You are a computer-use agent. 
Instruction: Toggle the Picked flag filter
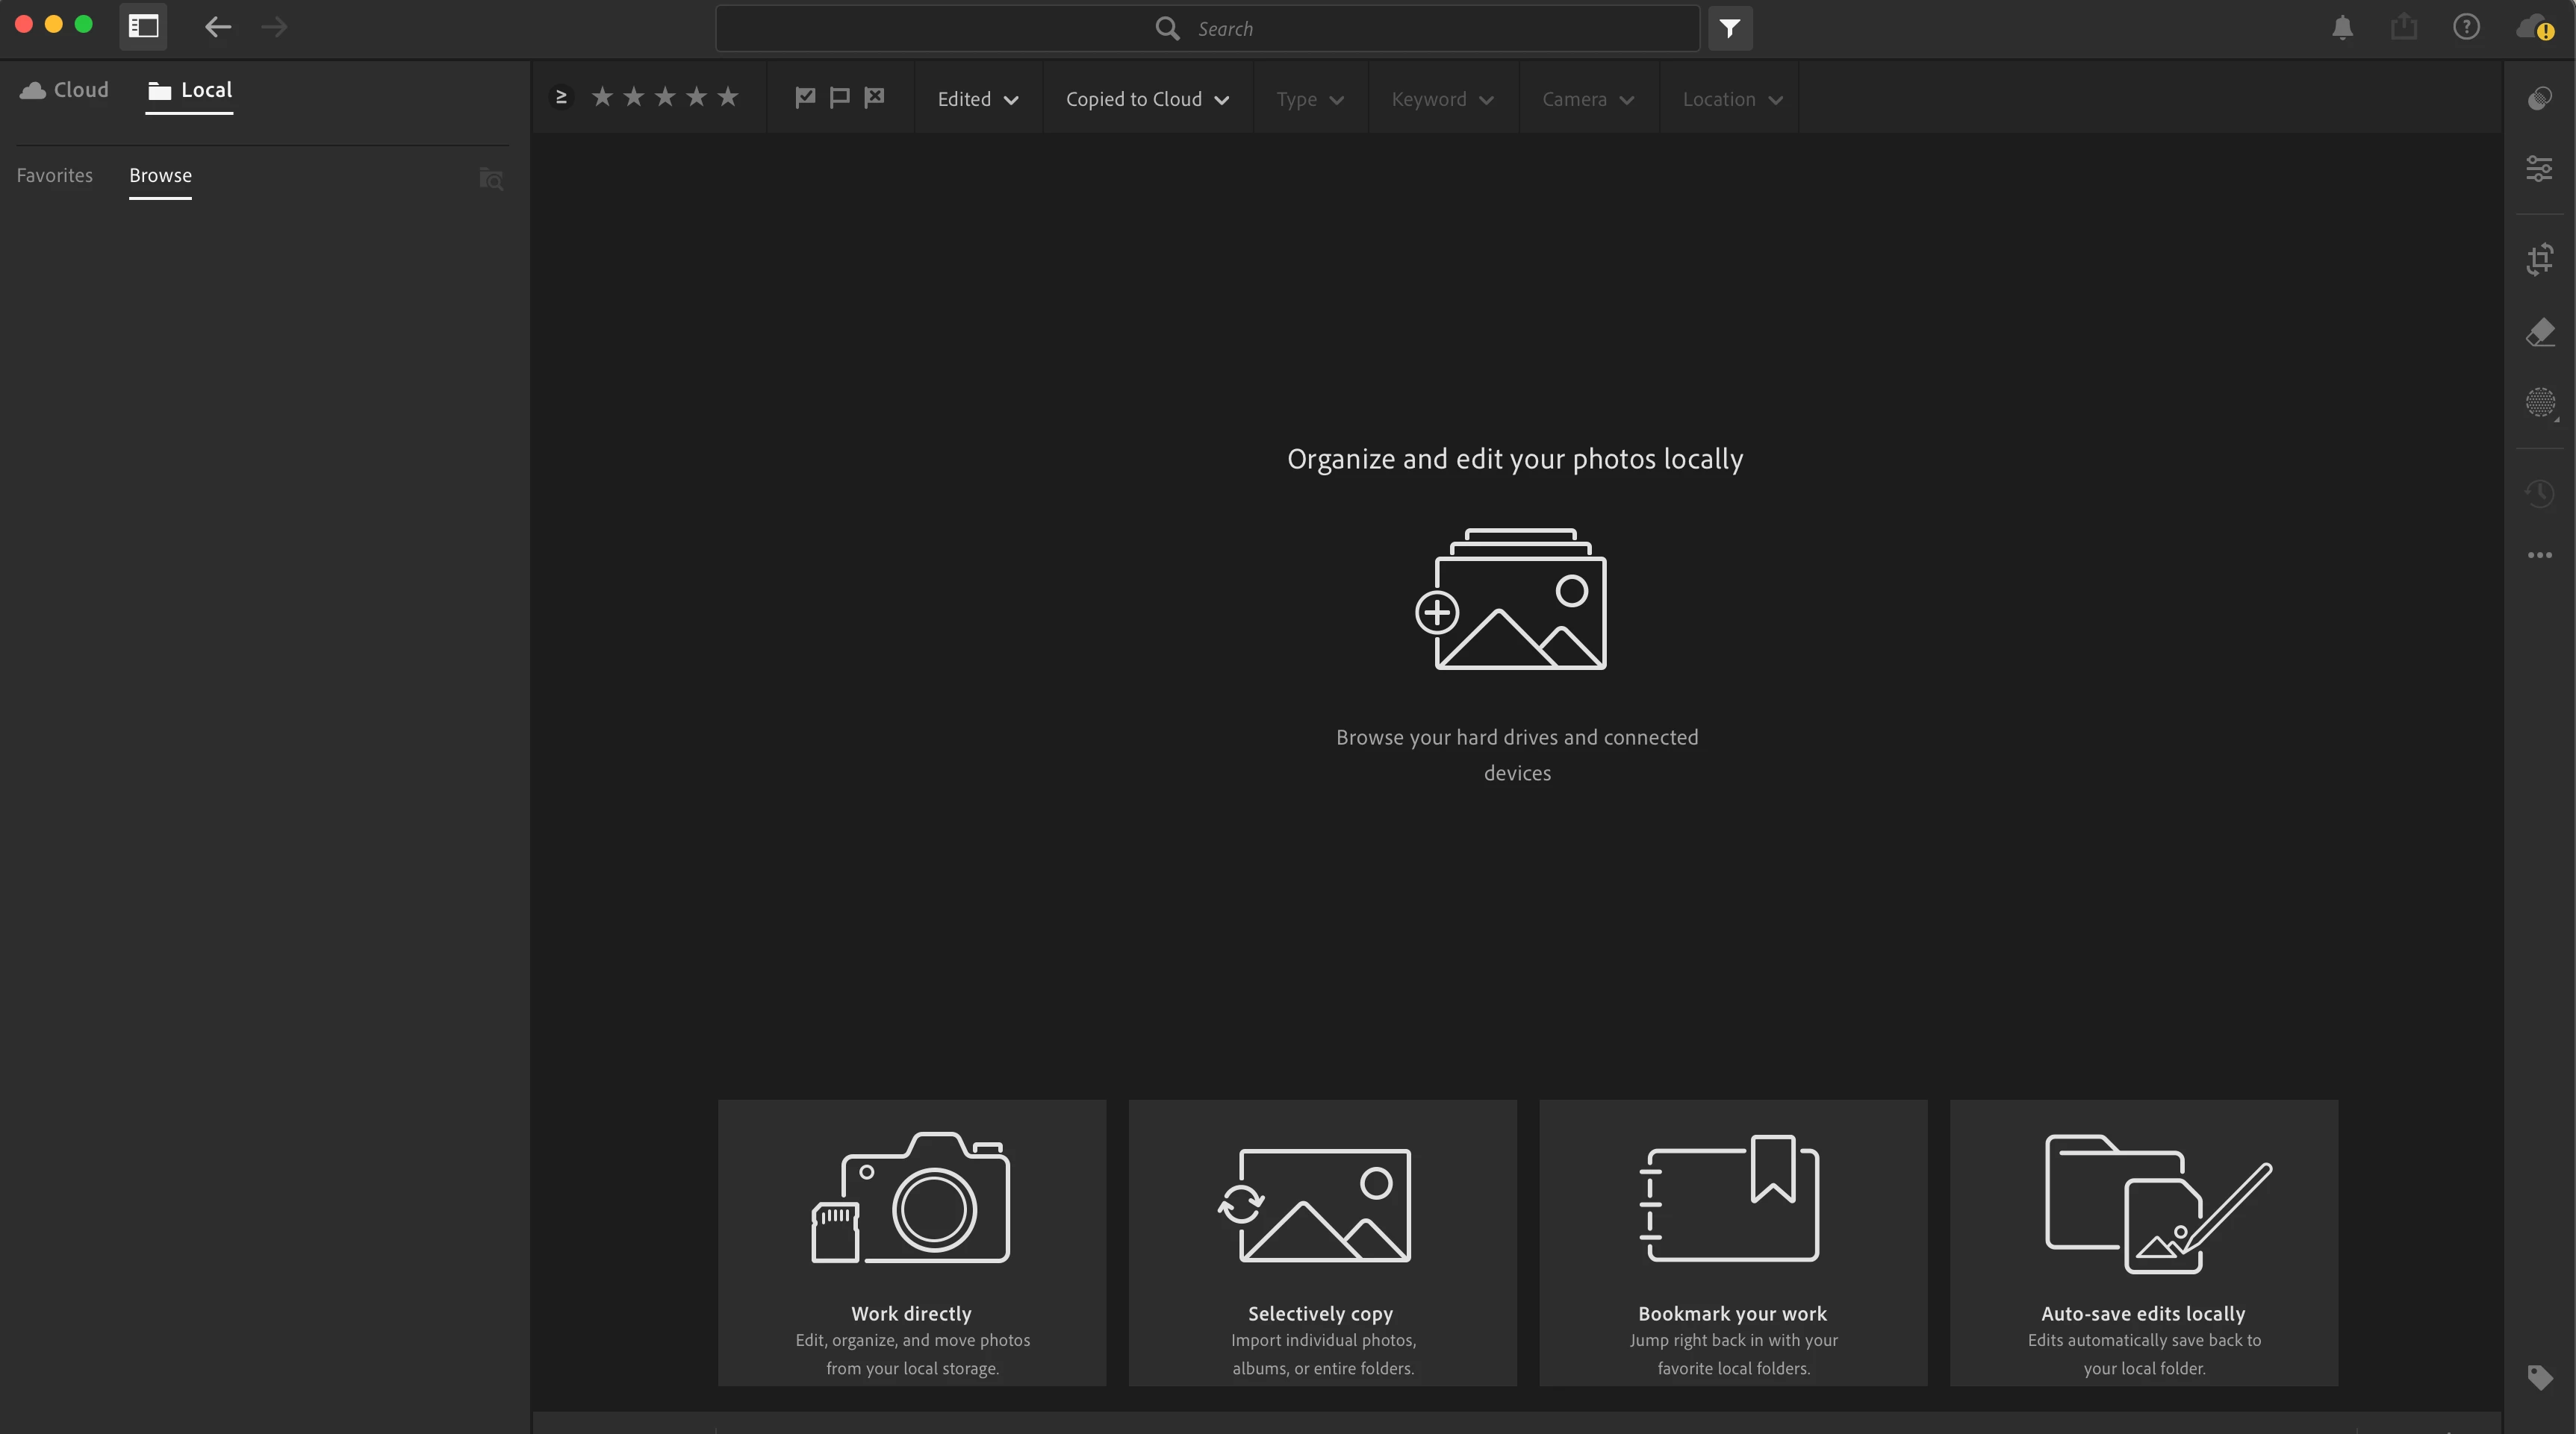(805, 97)
